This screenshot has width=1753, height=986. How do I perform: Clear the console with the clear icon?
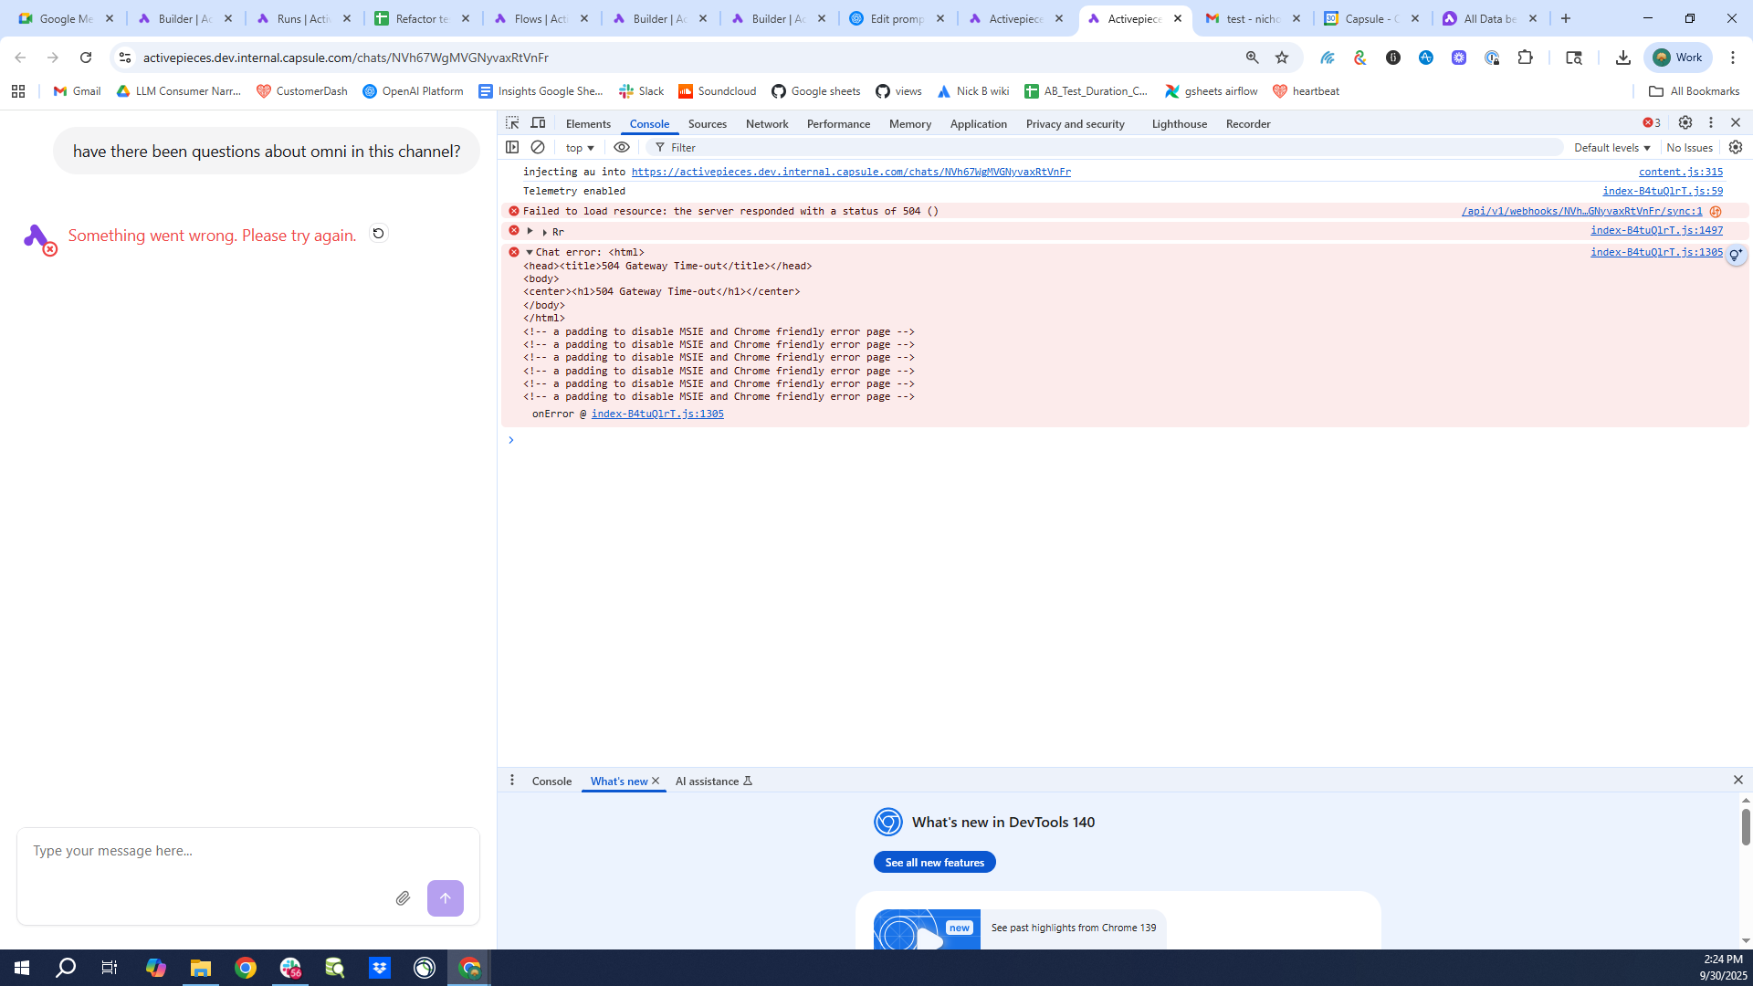[x=538, y=147]
